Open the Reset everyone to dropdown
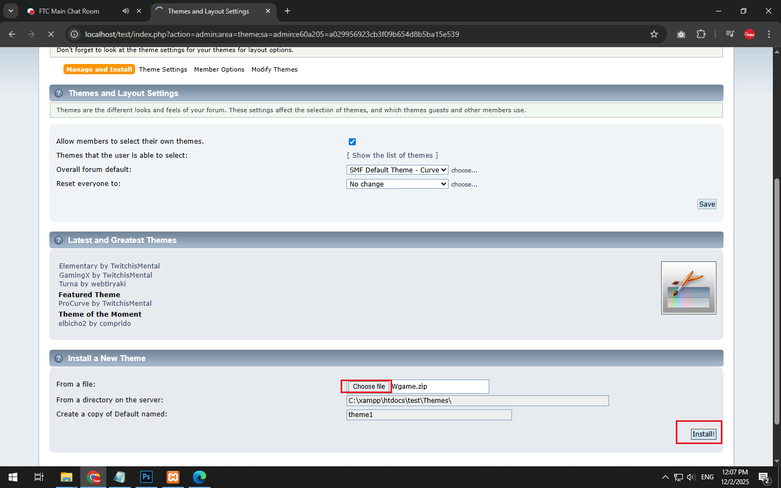Image resolution: width=781 pixels, height=488 pixels. click(397, 184)
